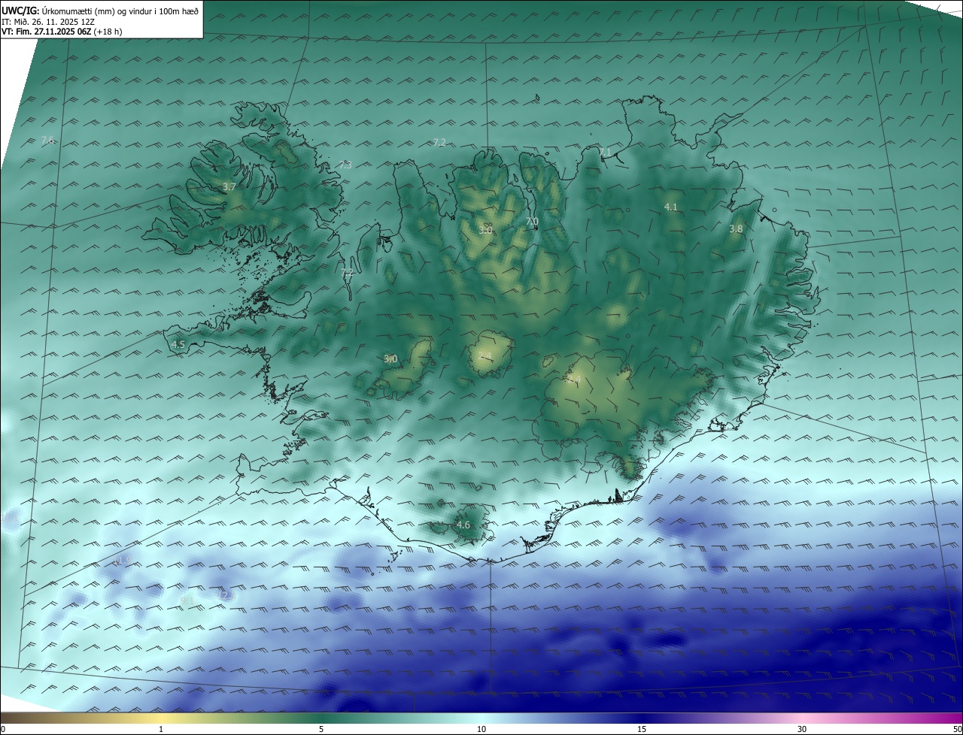Select the colour scale tick label "30"
963x735 pixels.
click(x=802, y=730)
